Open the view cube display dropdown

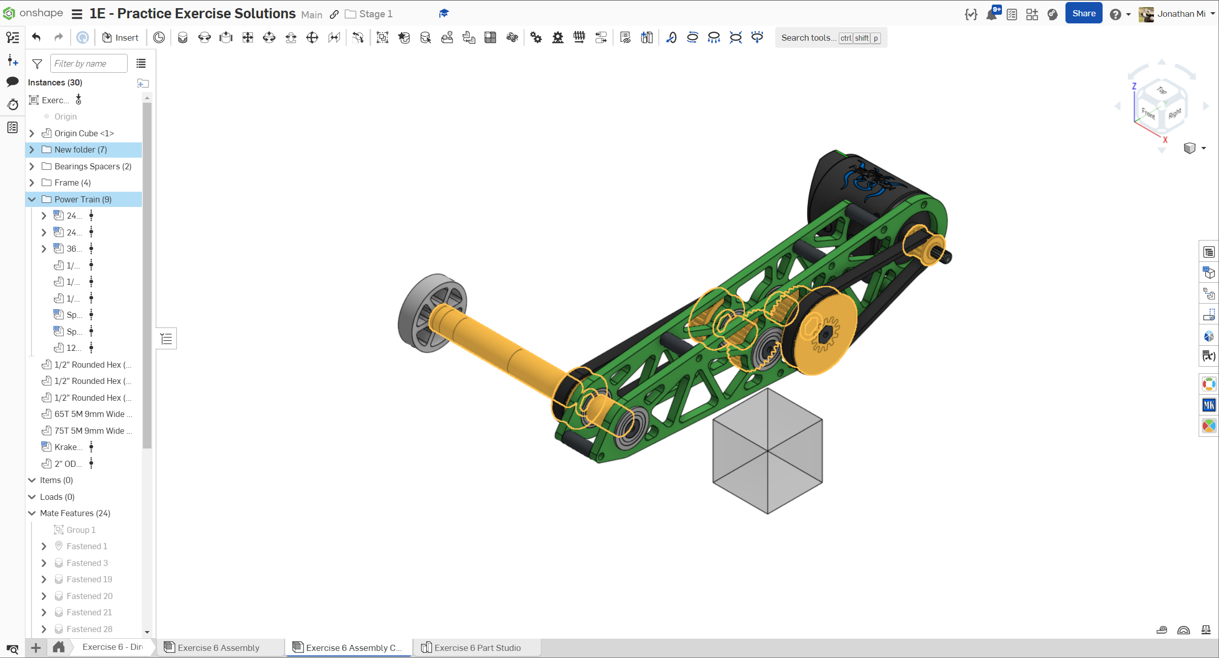[1203, 148]
